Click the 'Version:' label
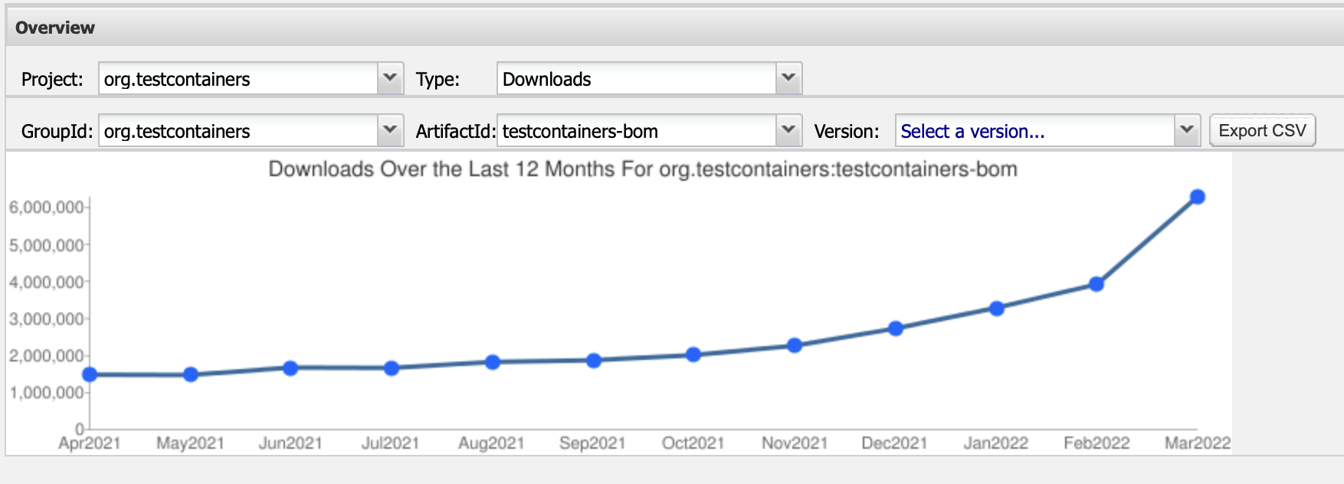Viewport: 1344px width, 484px height. pyautogui.click(x=847, y=132)
